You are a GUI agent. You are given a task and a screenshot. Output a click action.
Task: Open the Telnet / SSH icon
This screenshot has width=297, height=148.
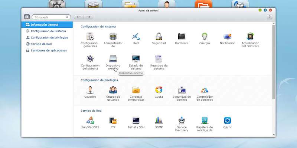(136, 121)
